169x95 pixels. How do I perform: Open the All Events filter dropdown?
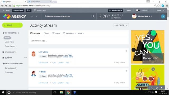(x=121, y=25)
